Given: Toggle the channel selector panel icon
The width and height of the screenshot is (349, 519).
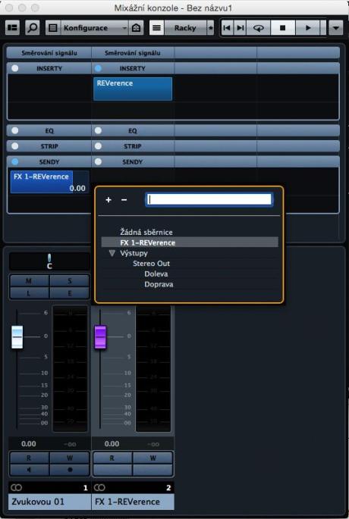Looking at the screenshot, I should point(13,28).
